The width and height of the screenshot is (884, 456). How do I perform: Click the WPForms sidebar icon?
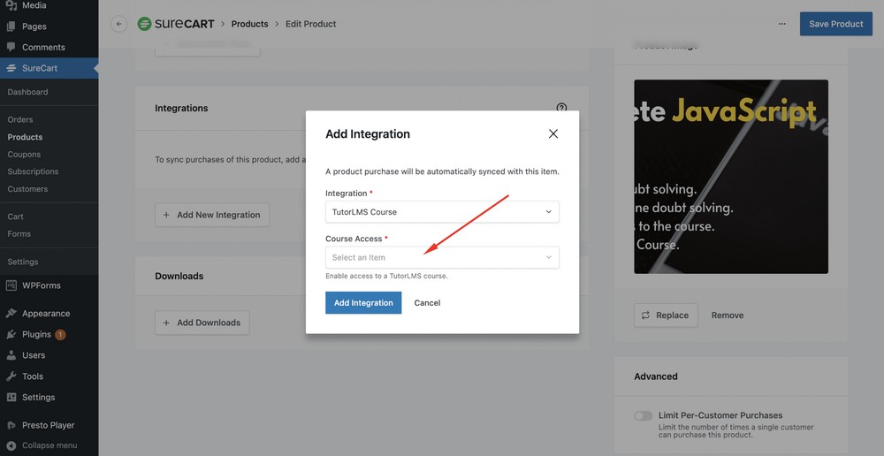click(11, 285)
